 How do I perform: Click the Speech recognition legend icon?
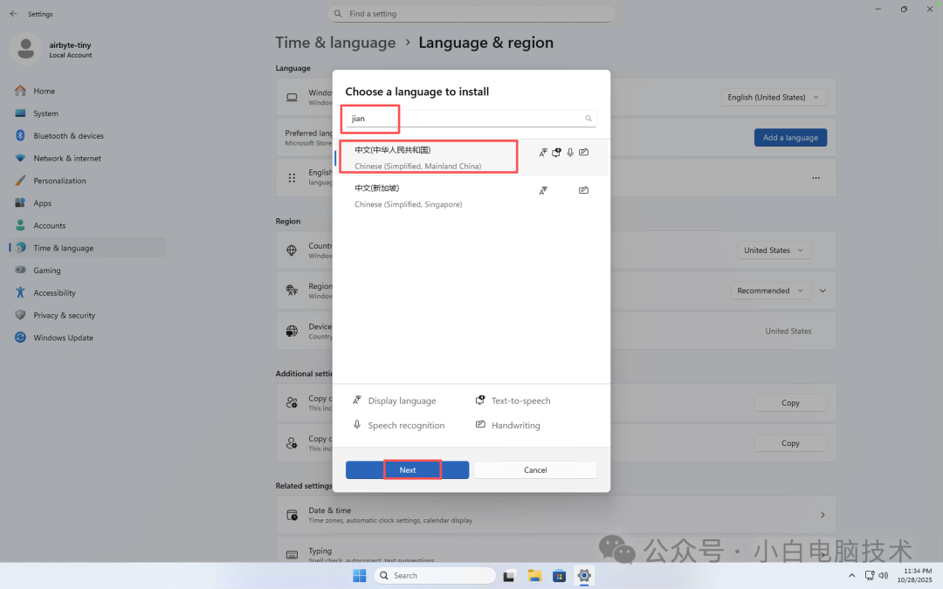[356, 425]
